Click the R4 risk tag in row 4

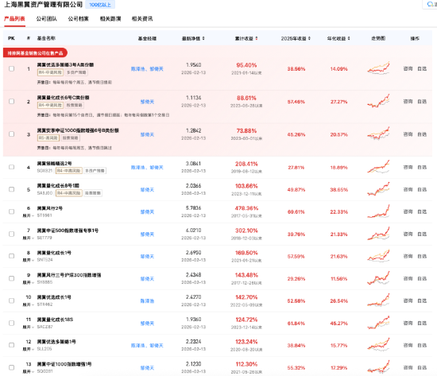click(69, 170)
